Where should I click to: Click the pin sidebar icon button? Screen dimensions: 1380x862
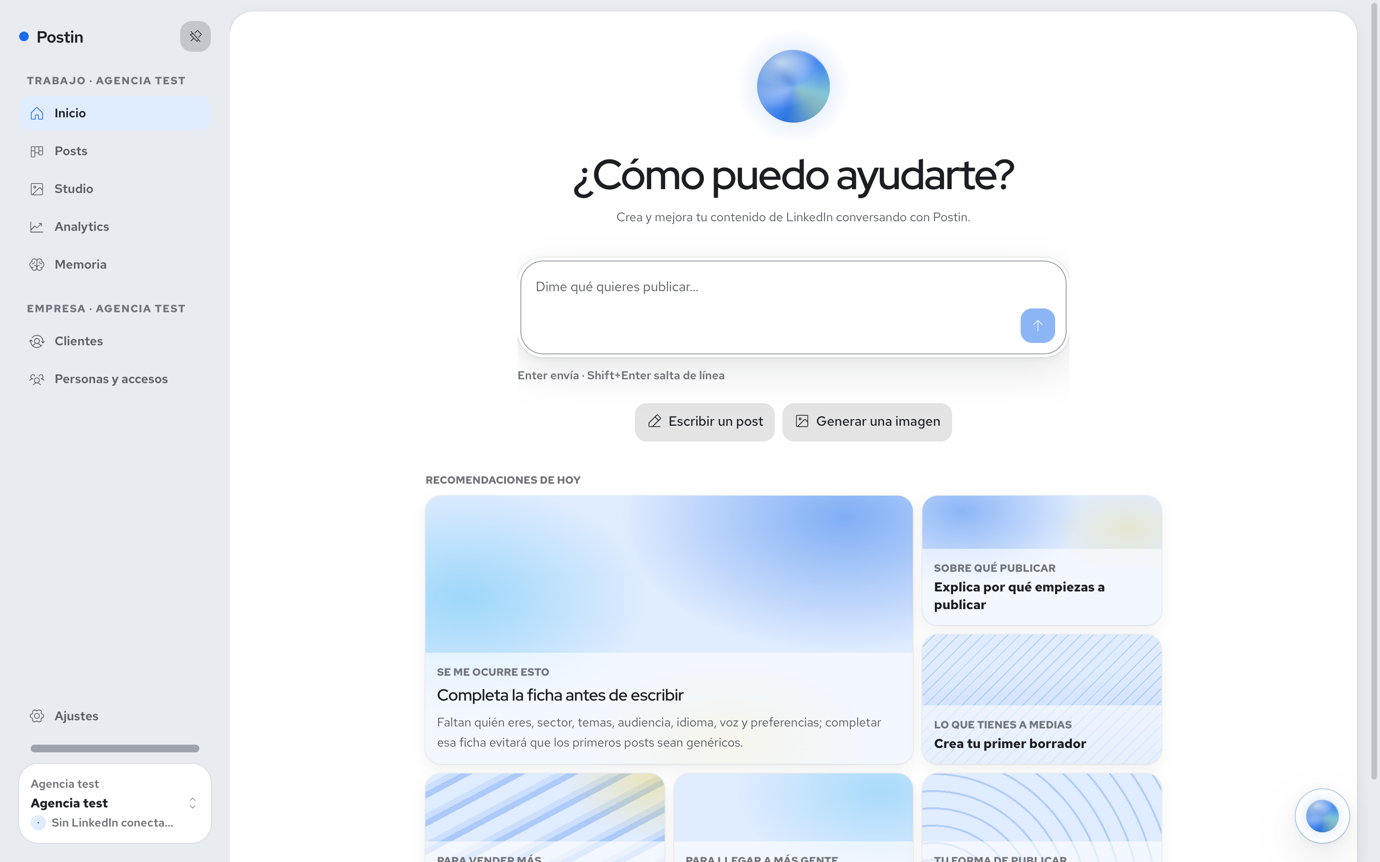coord(195,36)
